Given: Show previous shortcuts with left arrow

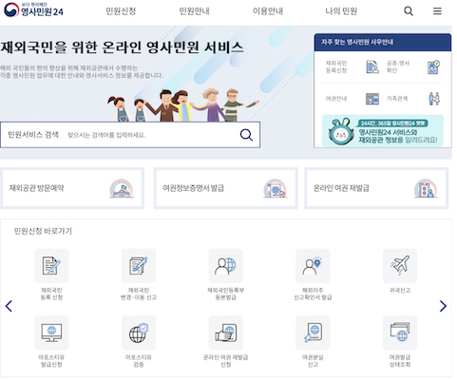Looking at the screenshot, I should tap(9, 306).
